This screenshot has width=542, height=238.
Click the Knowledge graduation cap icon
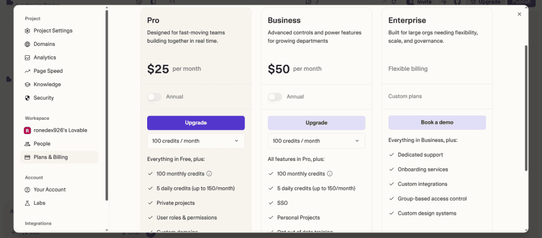click(x=28, y=85)
